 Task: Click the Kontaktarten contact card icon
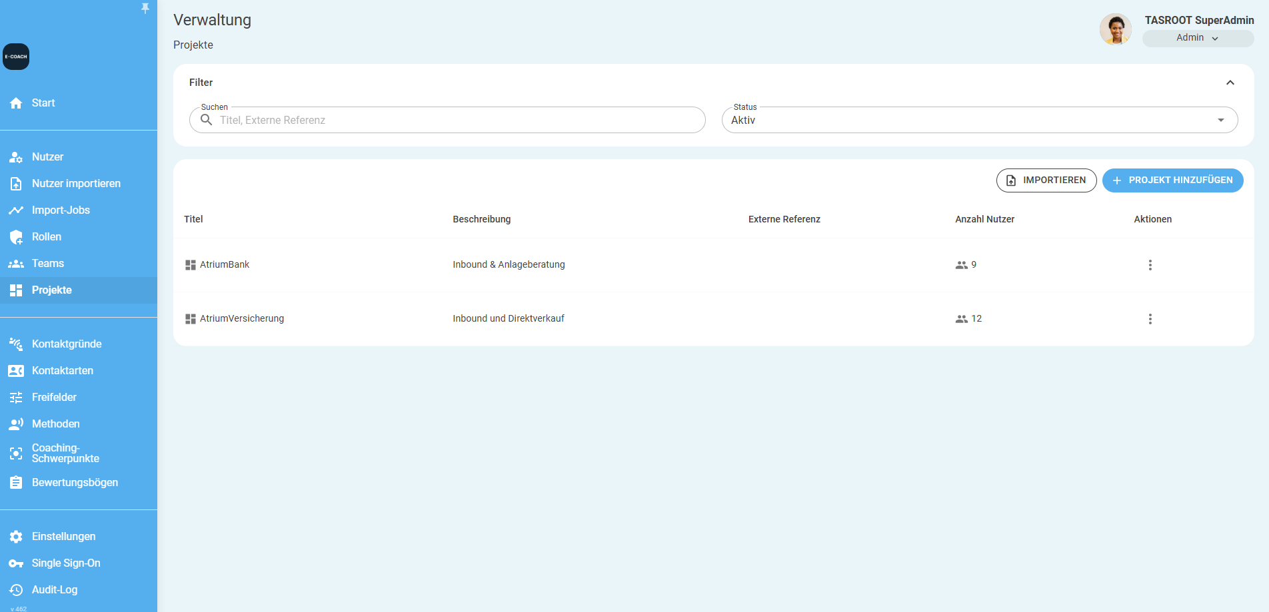point(16,371)
